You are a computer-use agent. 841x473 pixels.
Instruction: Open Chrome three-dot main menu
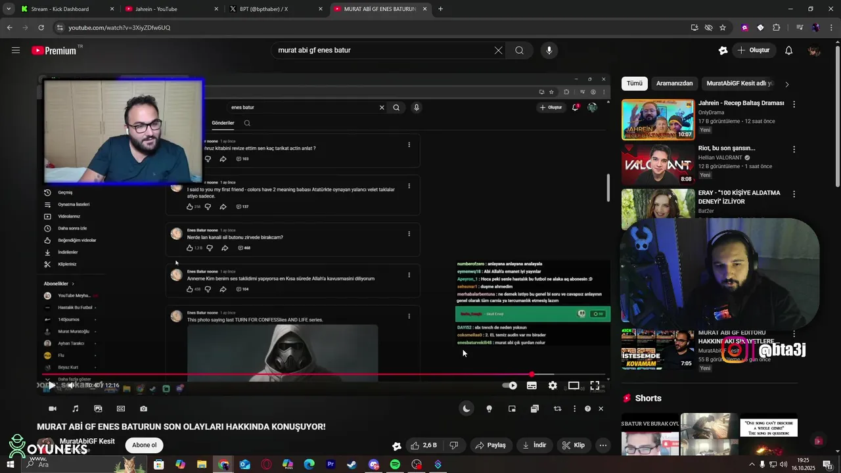click(x=830, y=28)
